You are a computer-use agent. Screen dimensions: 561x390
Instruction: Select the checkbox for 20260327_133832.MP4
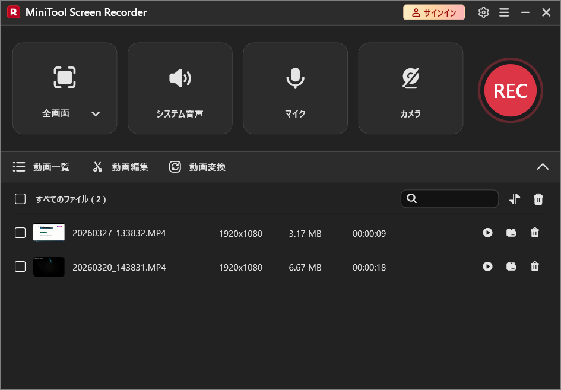pyautogui.click(x=20, y=233)
